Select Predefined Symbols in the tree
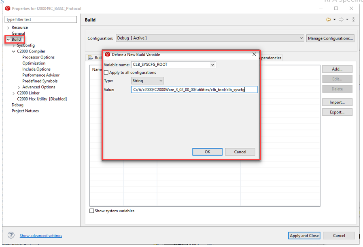The height and width of the screenshot is (247, 363). [x=40, y=81]
